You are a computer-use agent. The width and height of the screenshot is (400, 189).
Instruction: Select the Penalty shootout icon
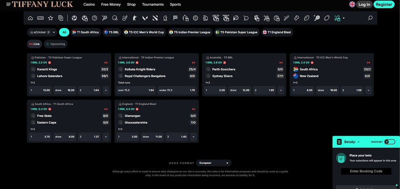pyautogui.click(x=226, y=18)
